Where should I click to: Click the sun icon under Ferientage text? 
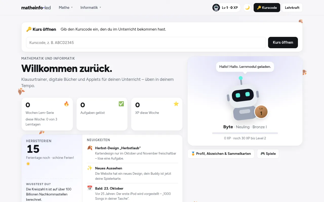[x=28, y=164]
